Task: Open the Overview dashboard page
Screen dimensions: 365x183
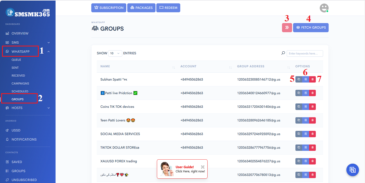Action: click(17, 33)
